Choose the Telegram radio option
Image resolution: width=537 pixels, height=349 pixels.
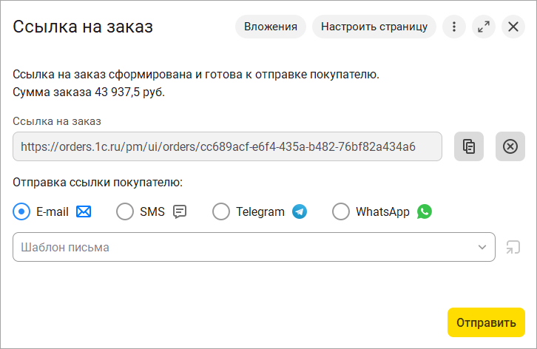point(221,212)
